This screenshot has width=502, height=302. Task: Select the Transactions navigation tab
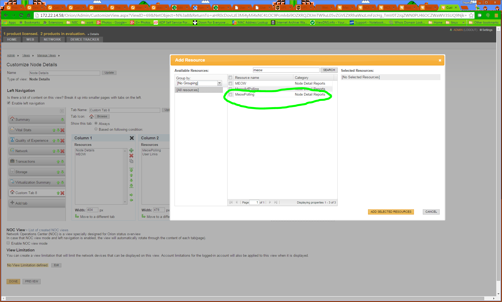(25, 162)
